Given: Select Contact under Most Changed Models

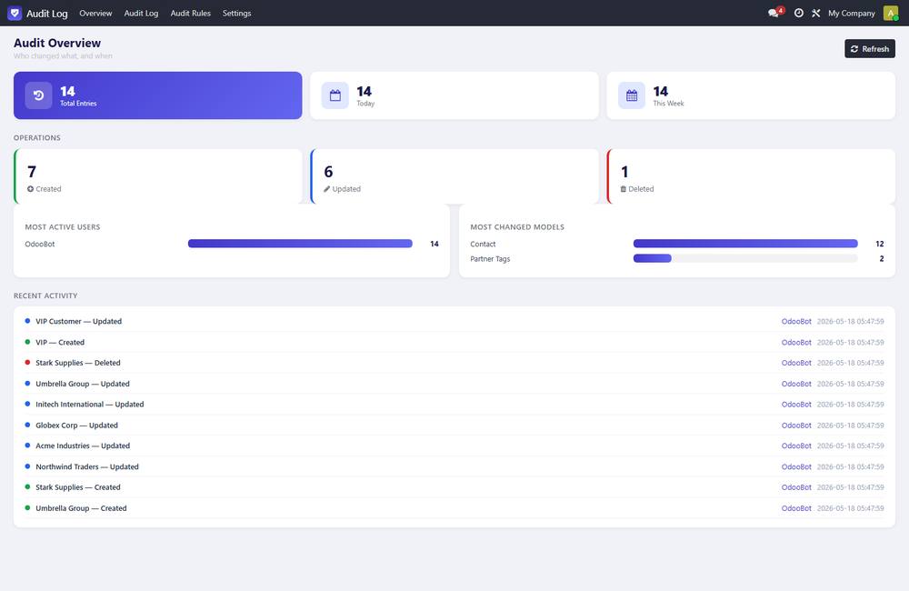Looking at the screenshot, I should (x=483, y=245).
